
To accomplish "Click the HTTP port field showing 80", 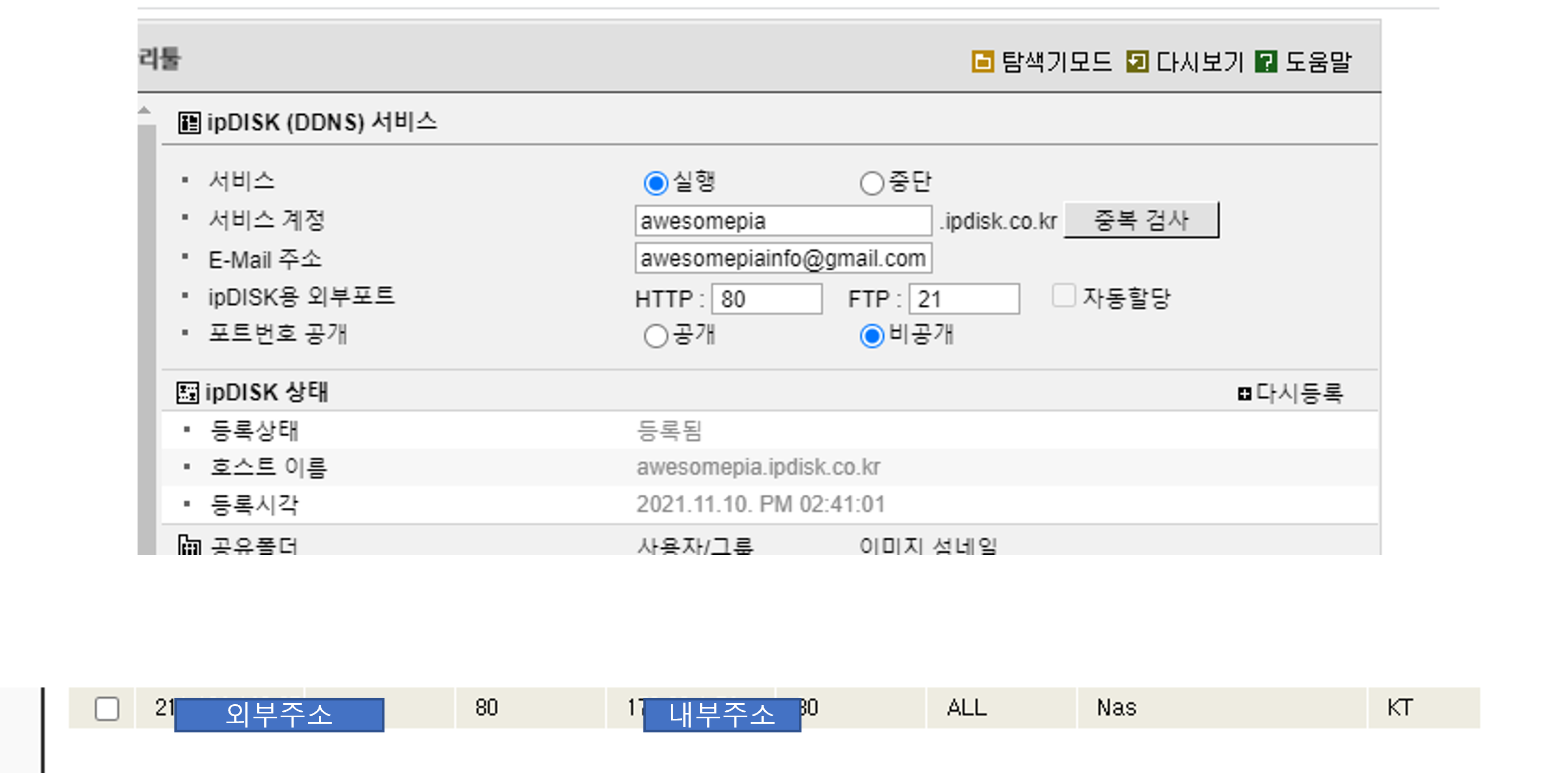I will (766, 299).
